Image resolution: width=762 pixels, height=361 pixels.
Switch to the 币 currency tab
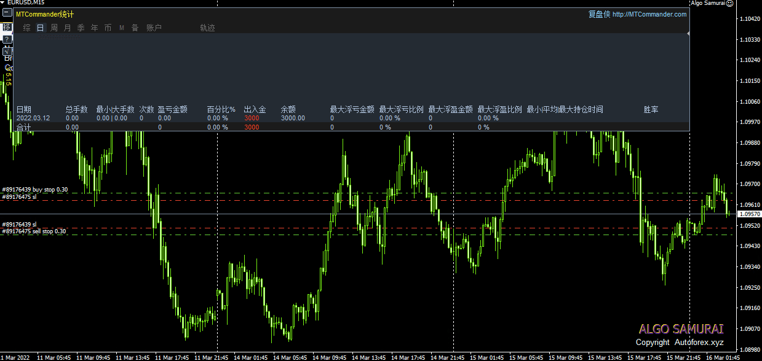108,28
